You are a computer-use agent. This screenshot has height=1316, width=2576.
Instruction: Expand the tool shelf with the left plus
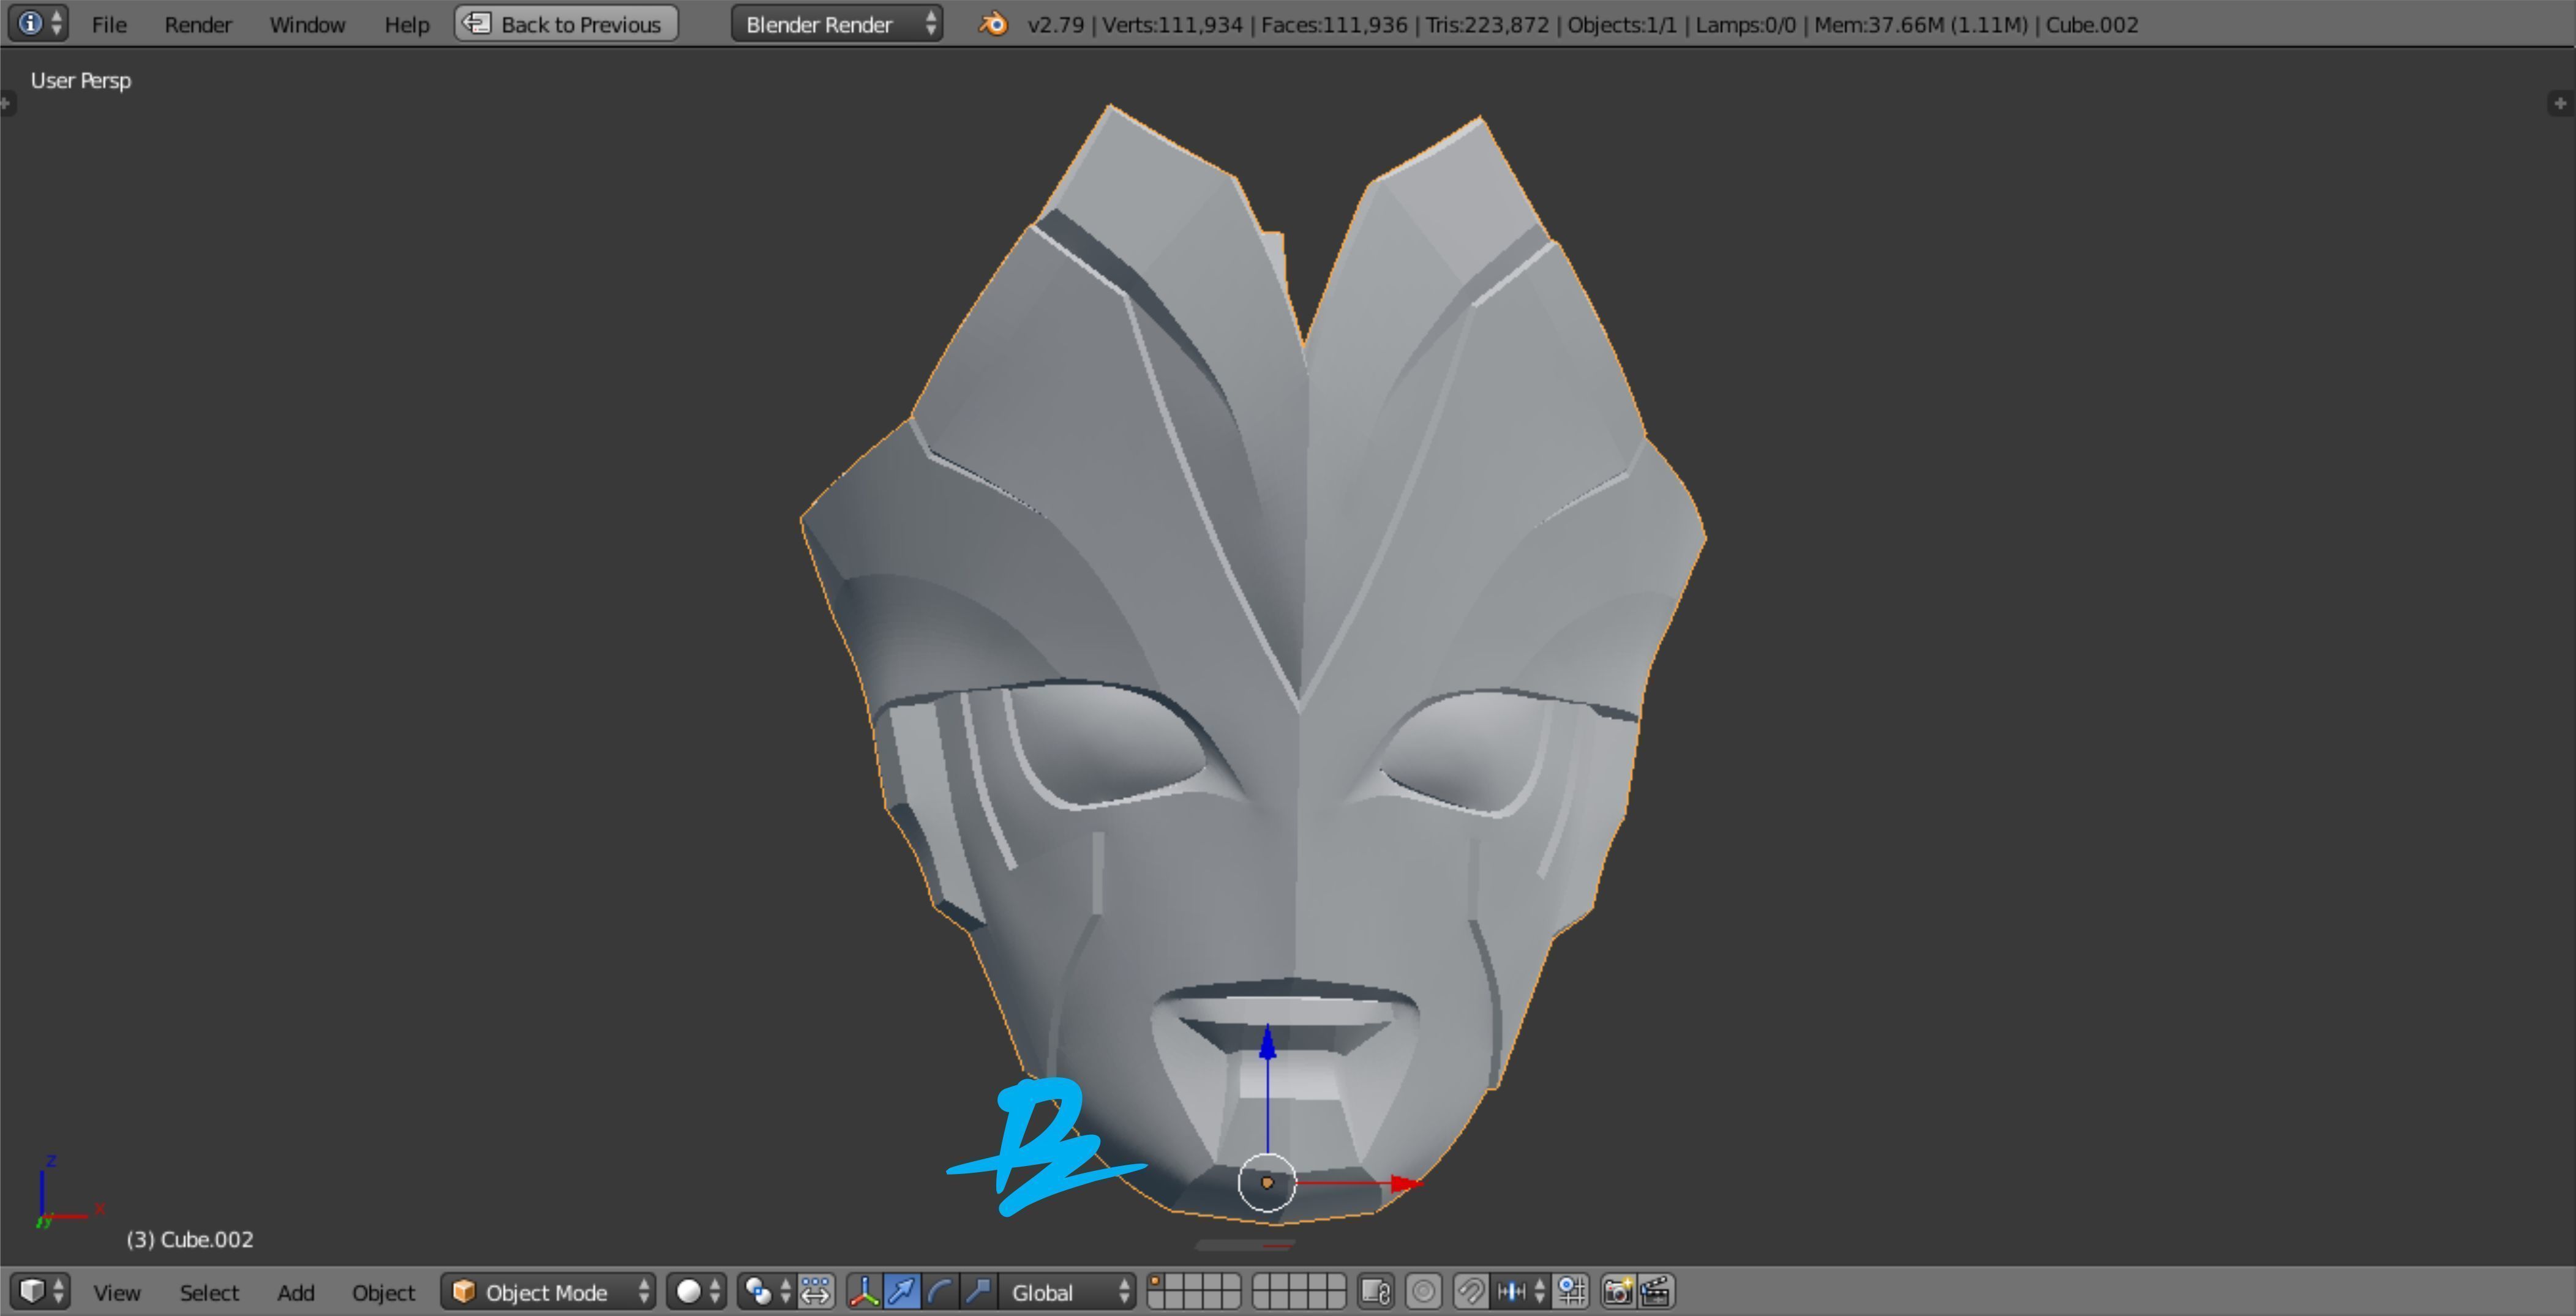[x=7, y=103]
